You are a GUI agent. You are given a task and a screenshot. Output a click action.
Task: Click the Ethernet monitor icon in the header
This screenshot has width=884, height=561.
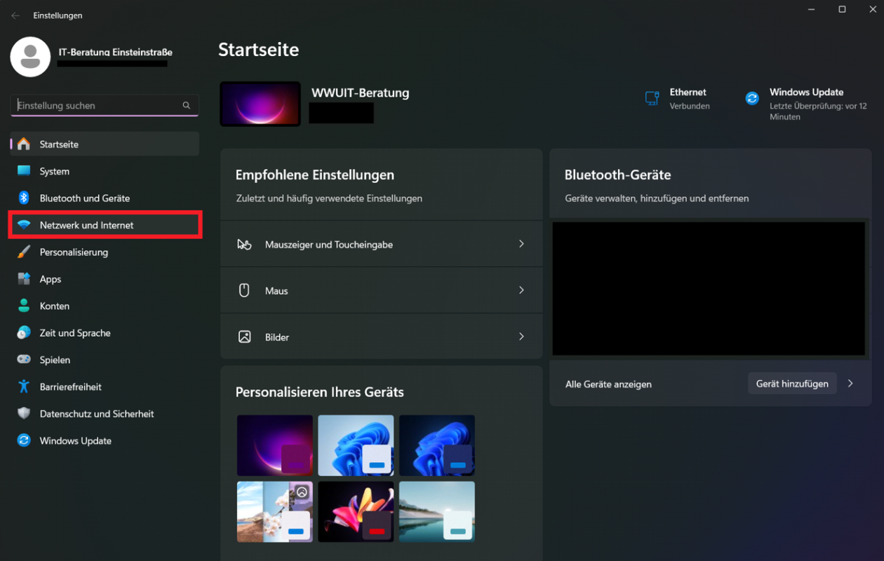tap(652, 98)
